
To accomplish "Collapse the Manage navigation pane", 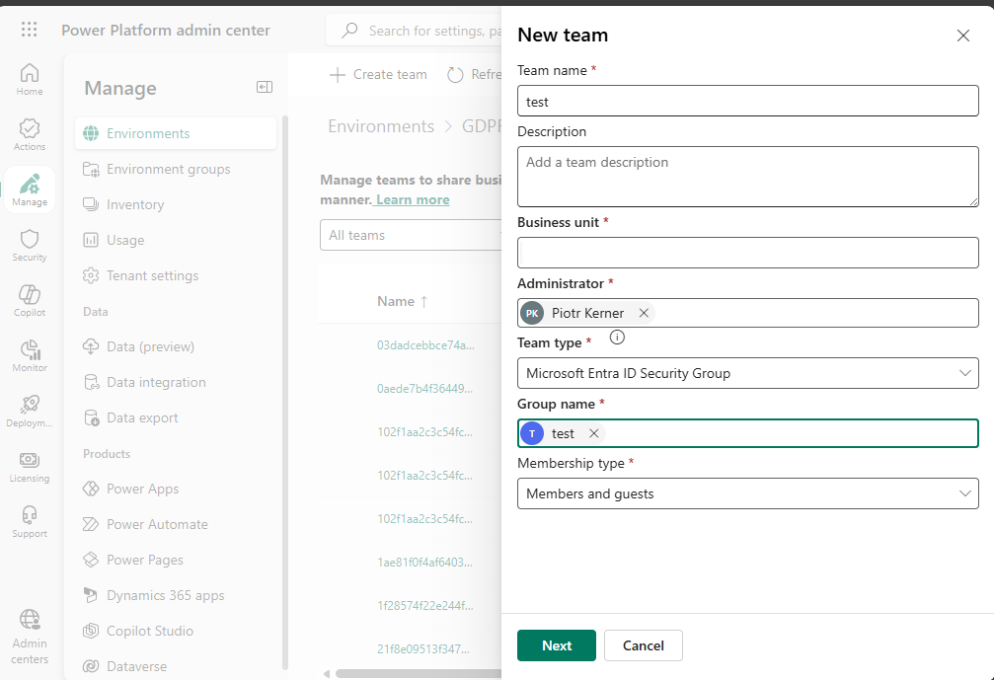I will click(265, 88).
